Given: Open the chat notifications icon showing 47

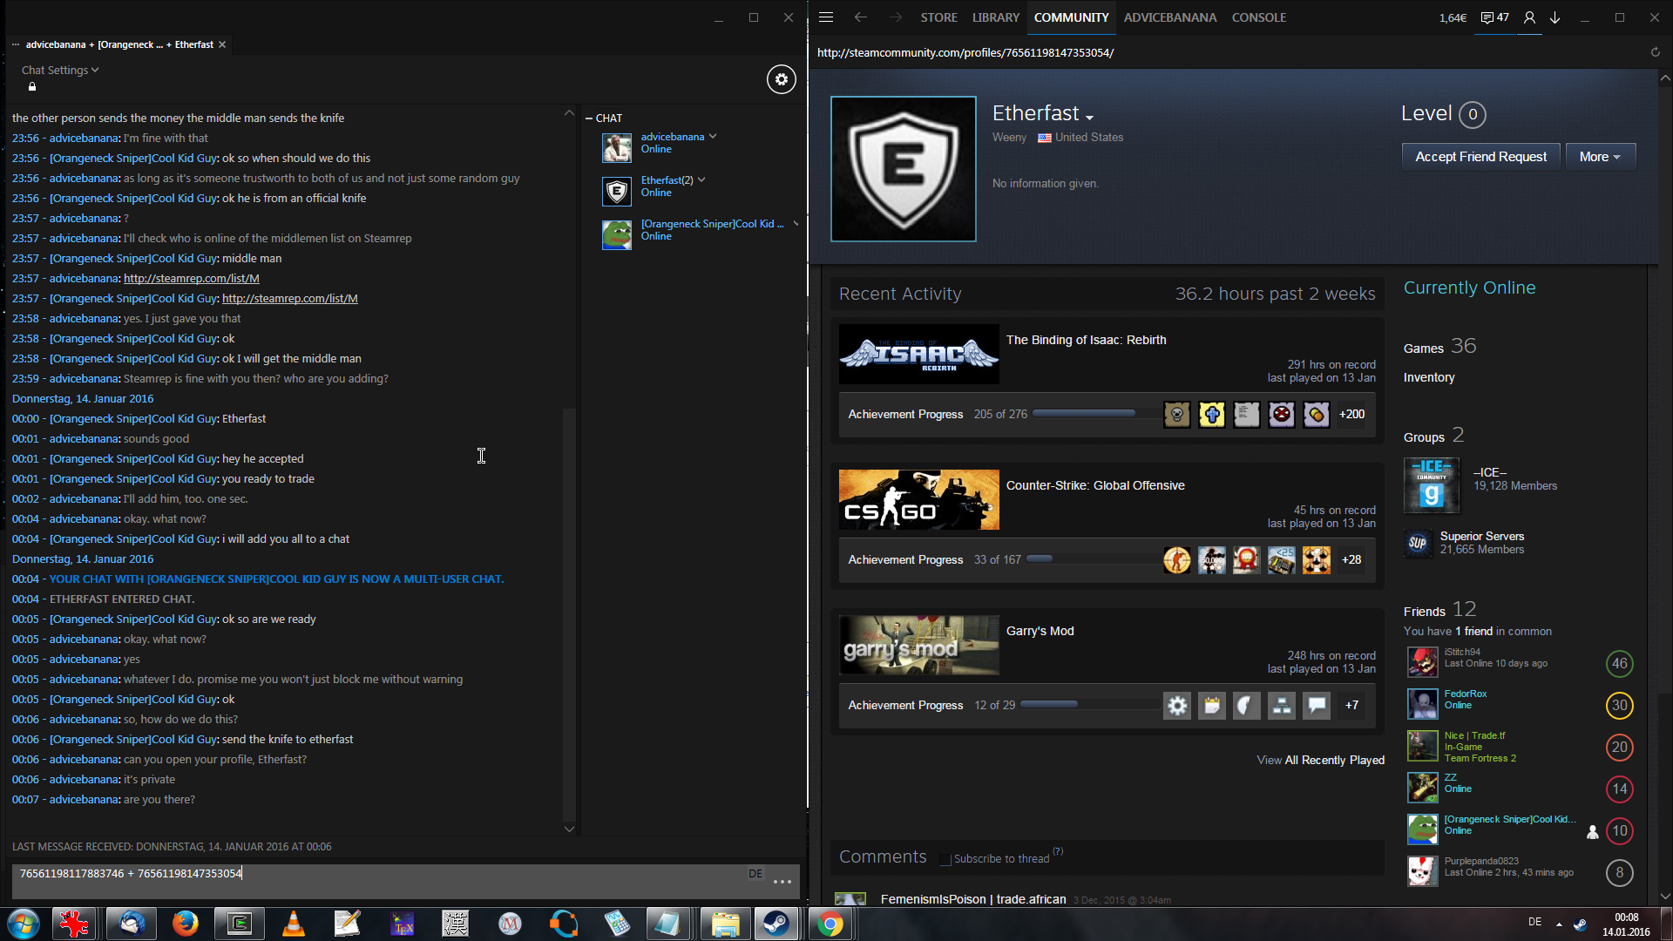Looking at the screenshot, I should coord(1494,17).
